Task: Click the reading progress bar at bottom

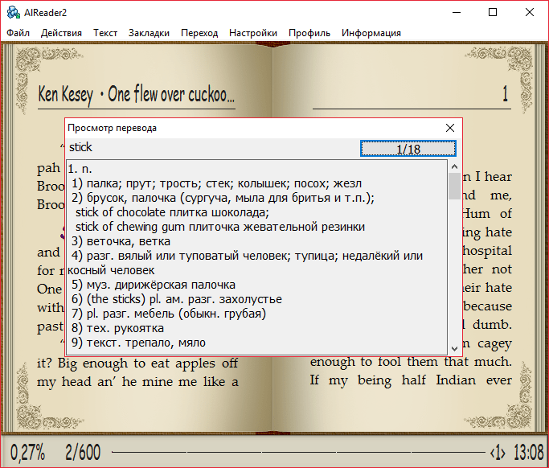Action: [298, 452]
